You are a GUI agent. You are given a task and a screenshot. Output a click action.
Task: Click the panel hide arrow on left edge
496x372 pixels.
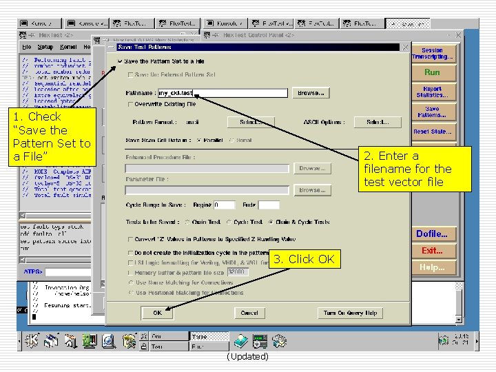pos(19,341)
